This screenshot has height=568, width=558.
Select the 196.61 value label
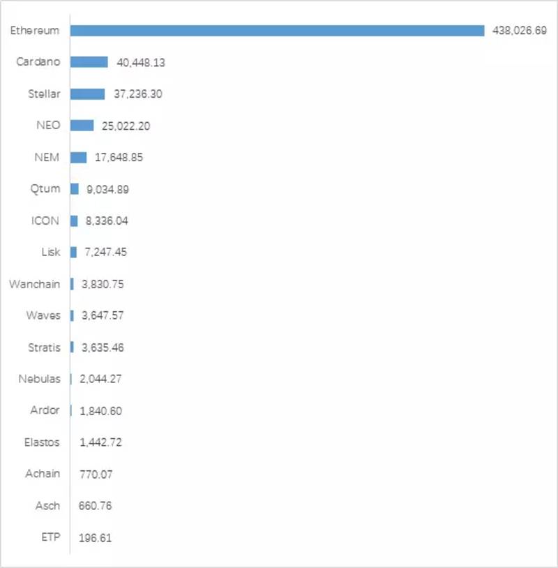(x=96, y=537)
